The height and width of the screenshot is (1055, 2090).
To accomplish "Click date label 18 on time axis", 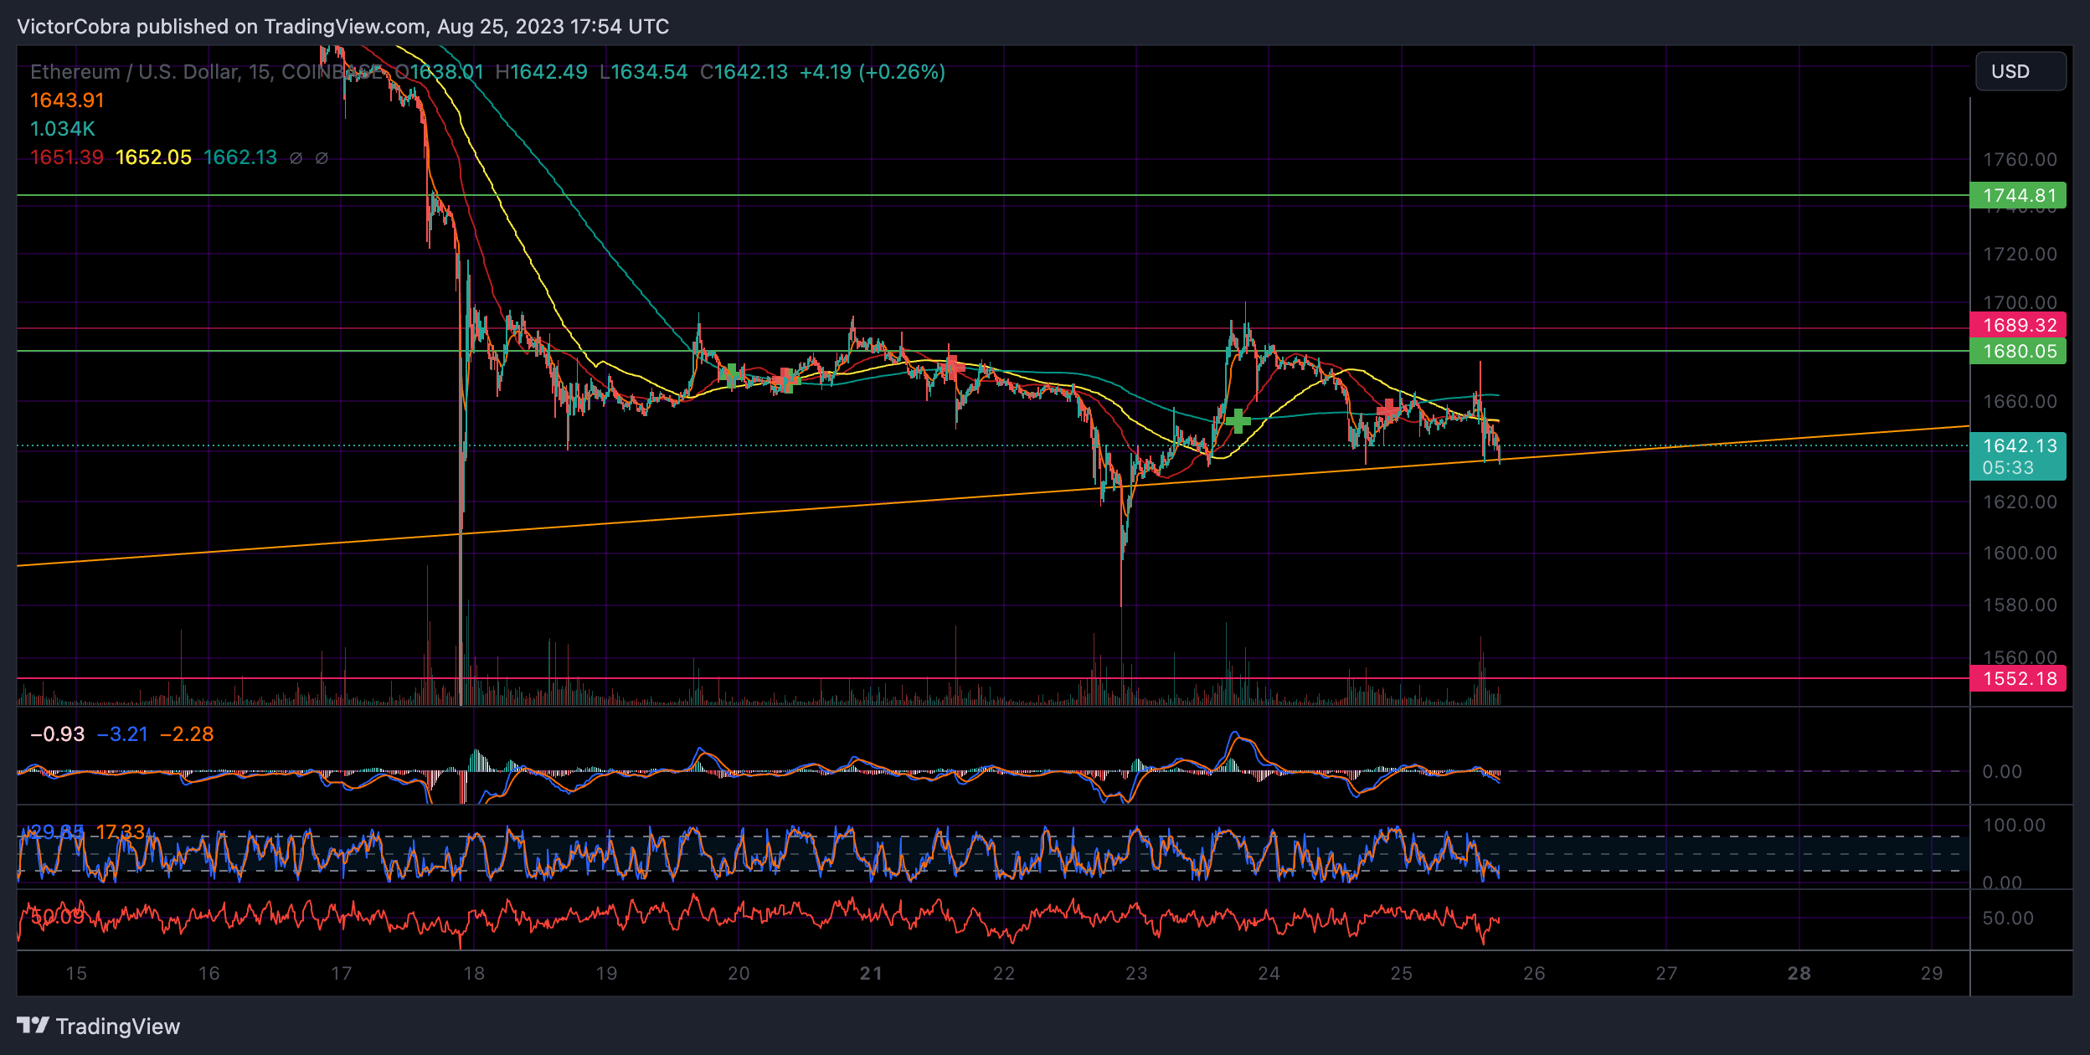I will [474, 973].
